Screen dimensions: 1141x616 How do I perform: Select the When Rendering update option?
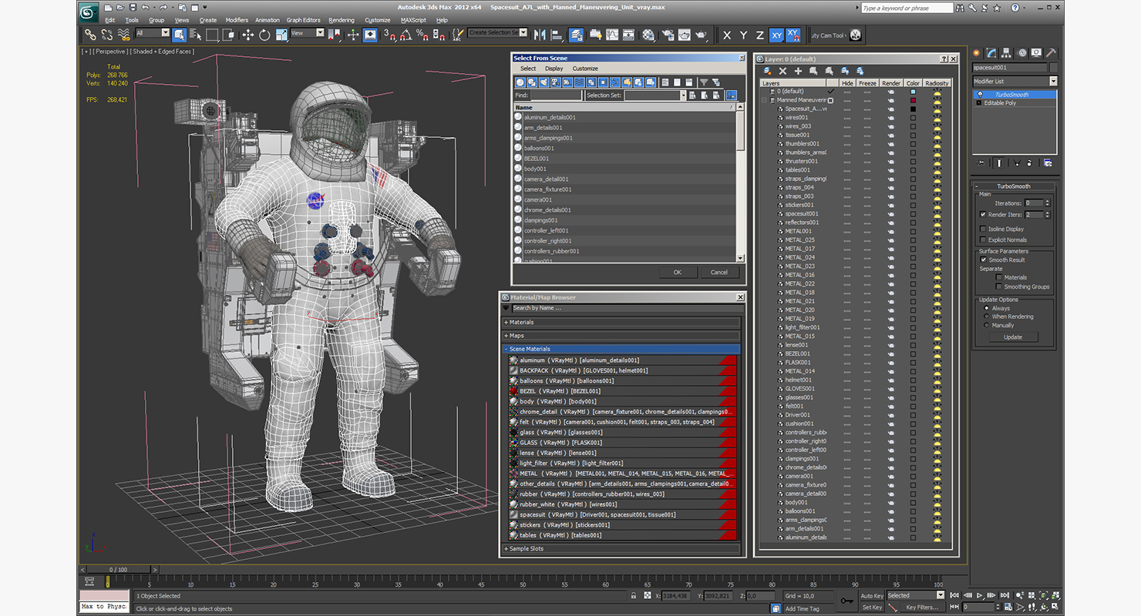(x=986, y=316)
